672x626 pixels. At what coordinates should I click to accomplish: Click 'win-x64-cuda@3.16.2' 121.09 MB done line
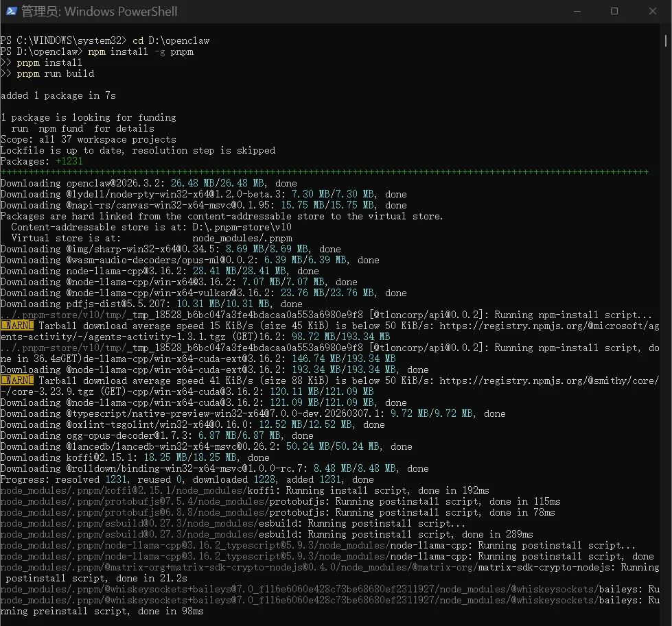coord(204,402)
